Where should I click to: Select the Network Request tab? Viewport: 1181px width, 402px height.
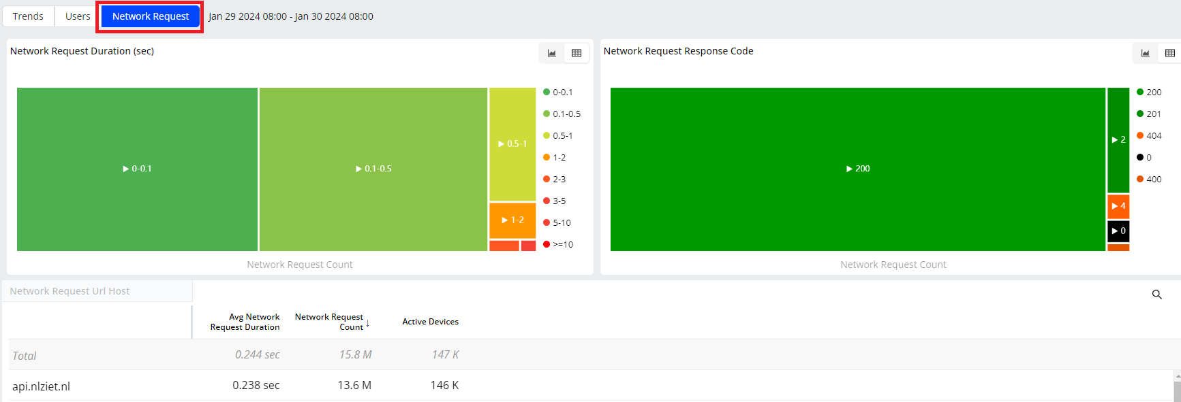151,16
